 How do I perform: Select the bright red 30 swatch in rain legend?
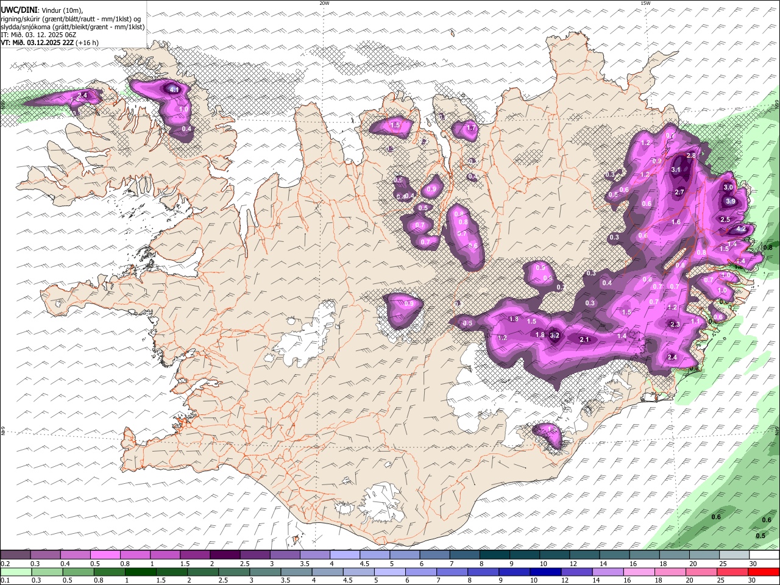pyautogui.click(x=763, y=572)
